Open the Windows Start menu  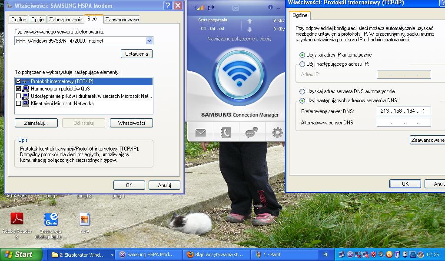[21, 254]
